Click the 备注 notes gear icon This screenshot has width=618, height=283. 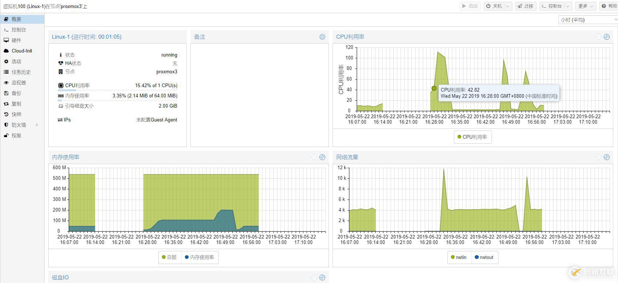(322, 37)
